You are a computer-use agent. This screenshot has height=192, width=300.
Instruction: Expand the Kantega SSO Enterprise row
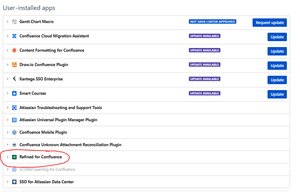[x=8, y=79]
